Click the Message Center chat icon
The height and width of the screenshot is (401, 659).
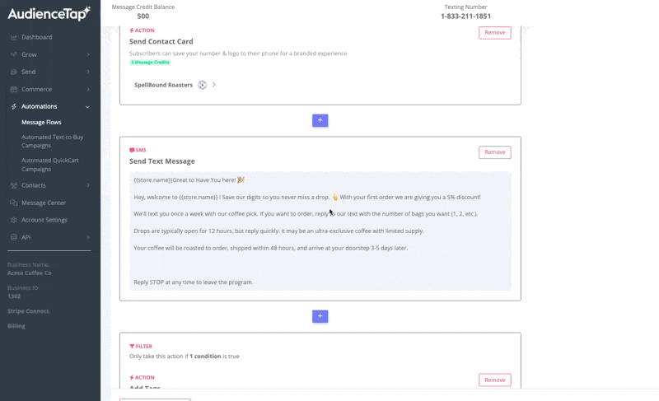(x=14, y=203)
